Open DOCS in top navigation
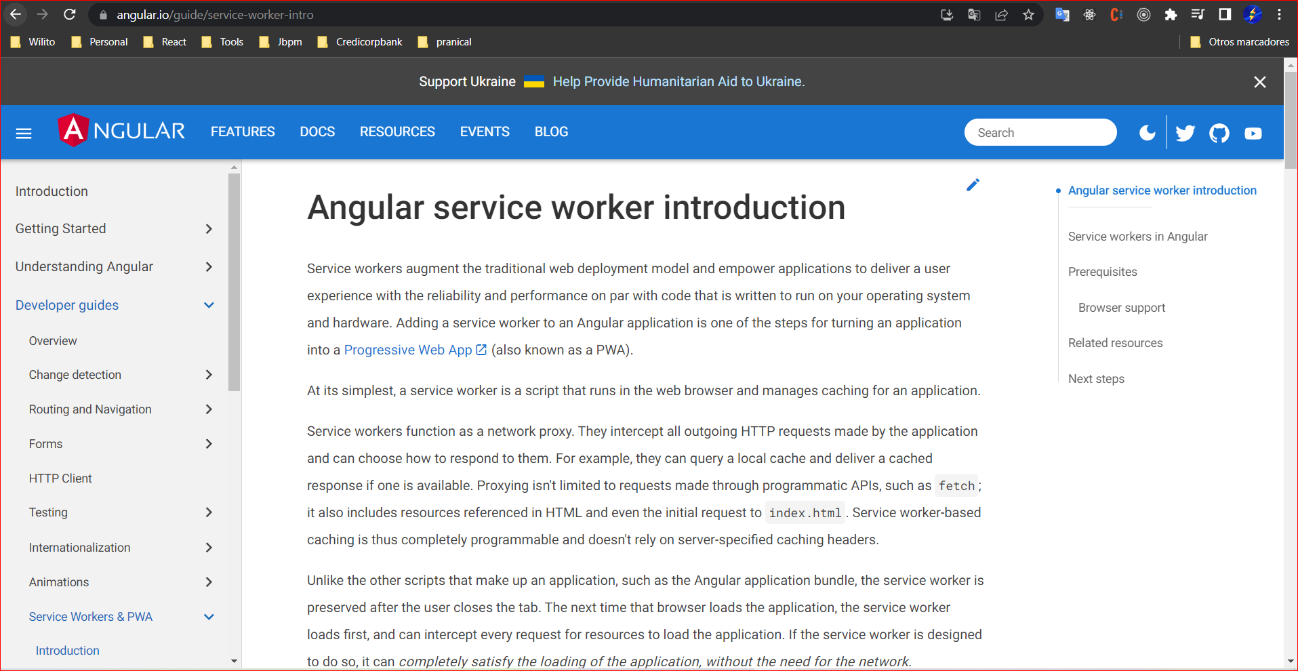Screen dimensions: 1298x671 coord(317,132)
